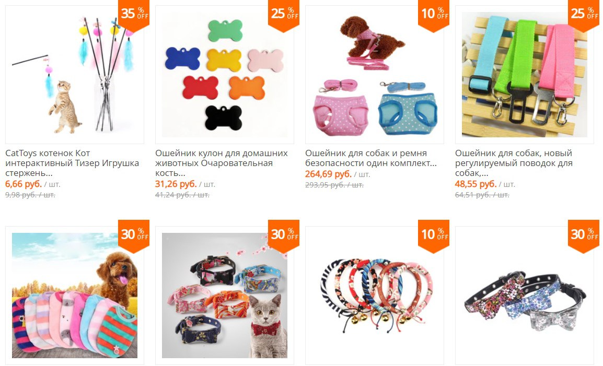Image resolution: width=603 pixels, height=366 pixels.
Task: Open the pink and blue dog harness image
Action: tap(375, 75)
